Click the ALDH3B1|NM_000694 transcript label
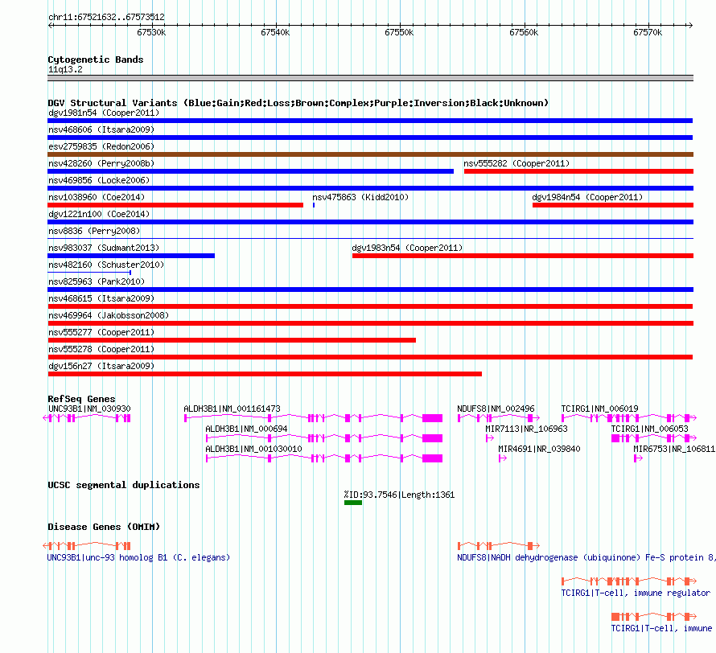 pyautogui.click(x=247, y=429)
